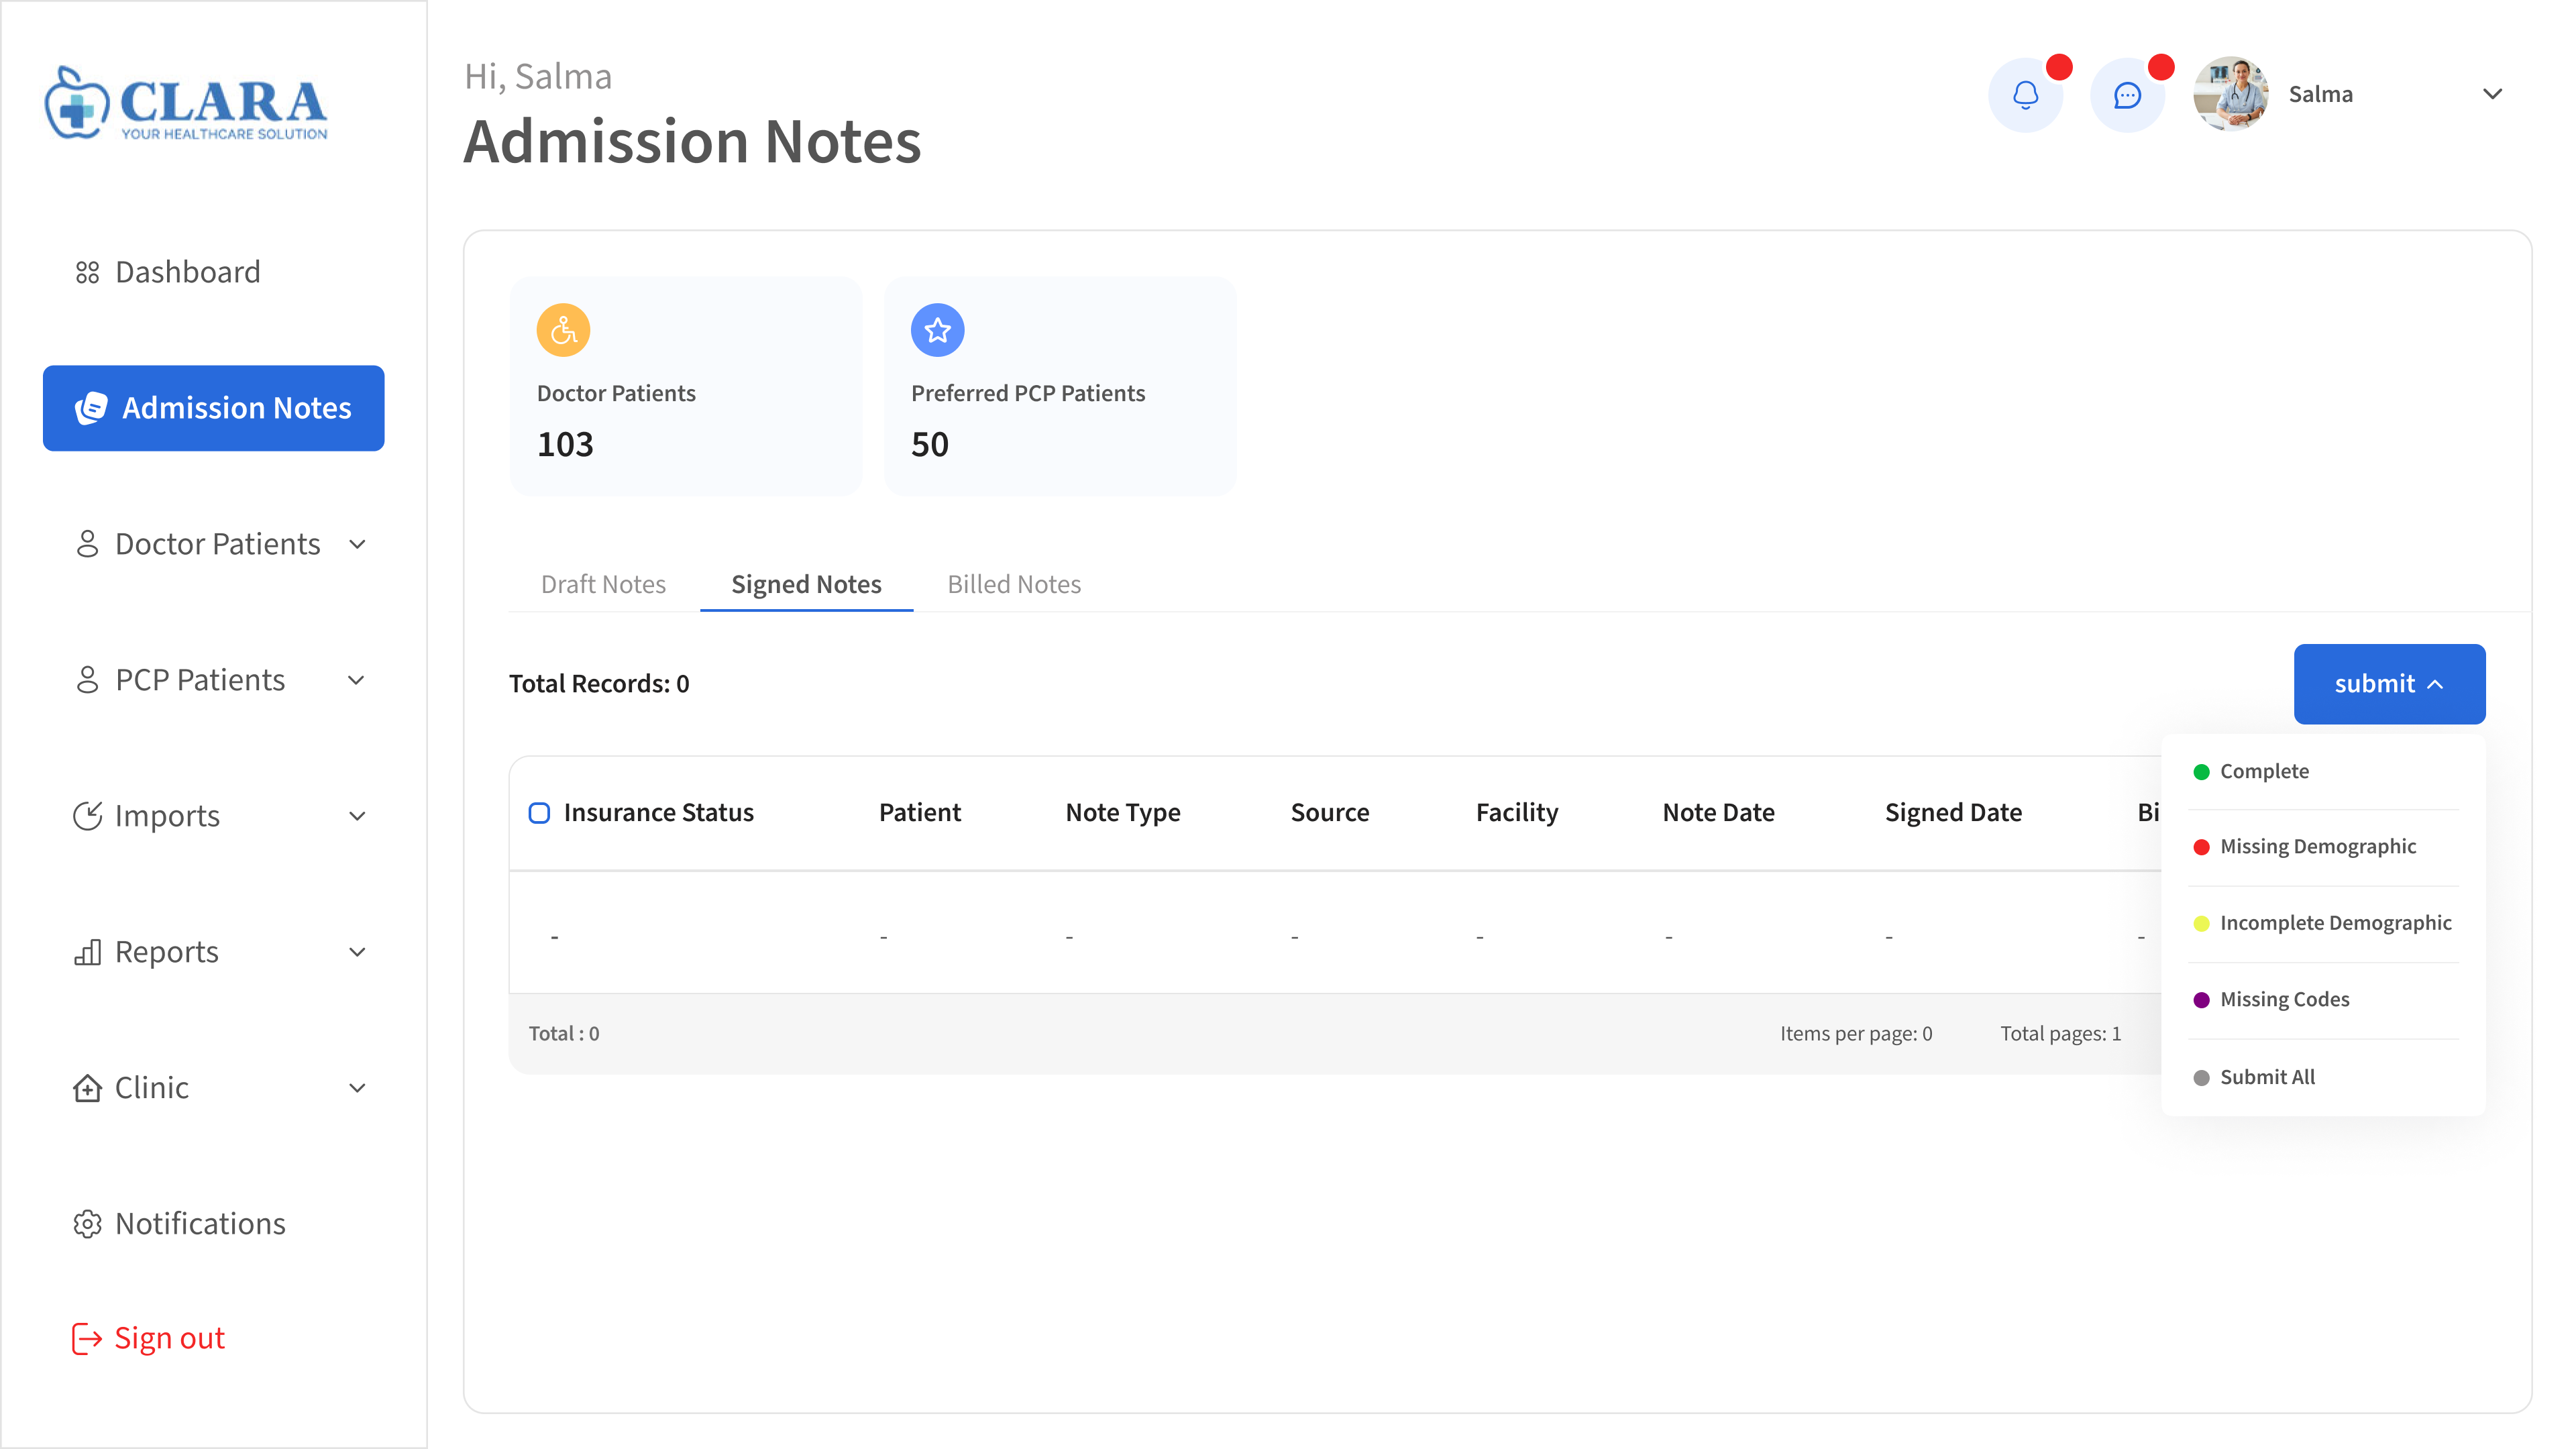
Task: Click the Total : 0 footer text
Action: click(x=563, y=1034)
